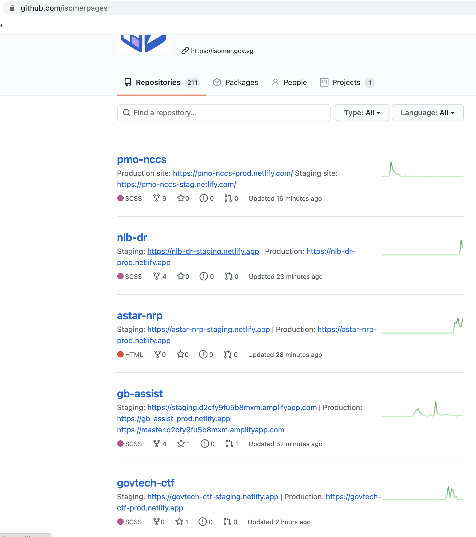
Task: Focus the Find a repository search field
Action: point(224,113)
